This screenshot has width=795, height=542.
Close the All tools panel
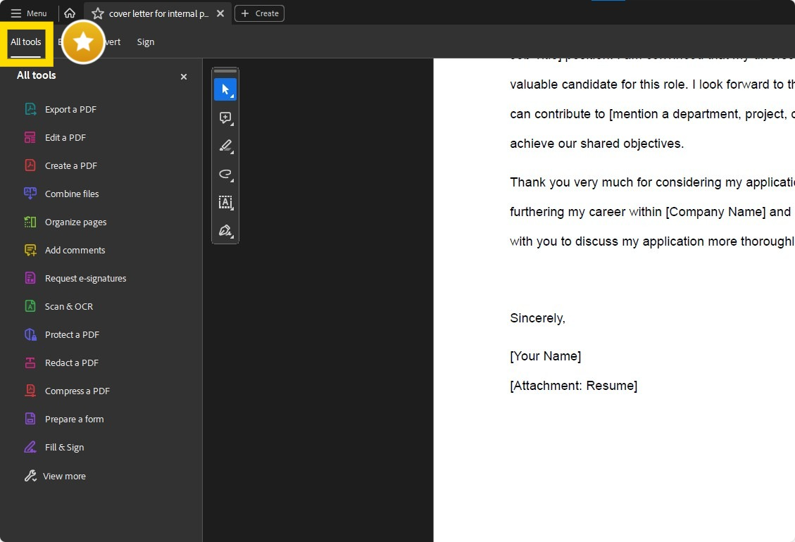[x=184, y=77]
